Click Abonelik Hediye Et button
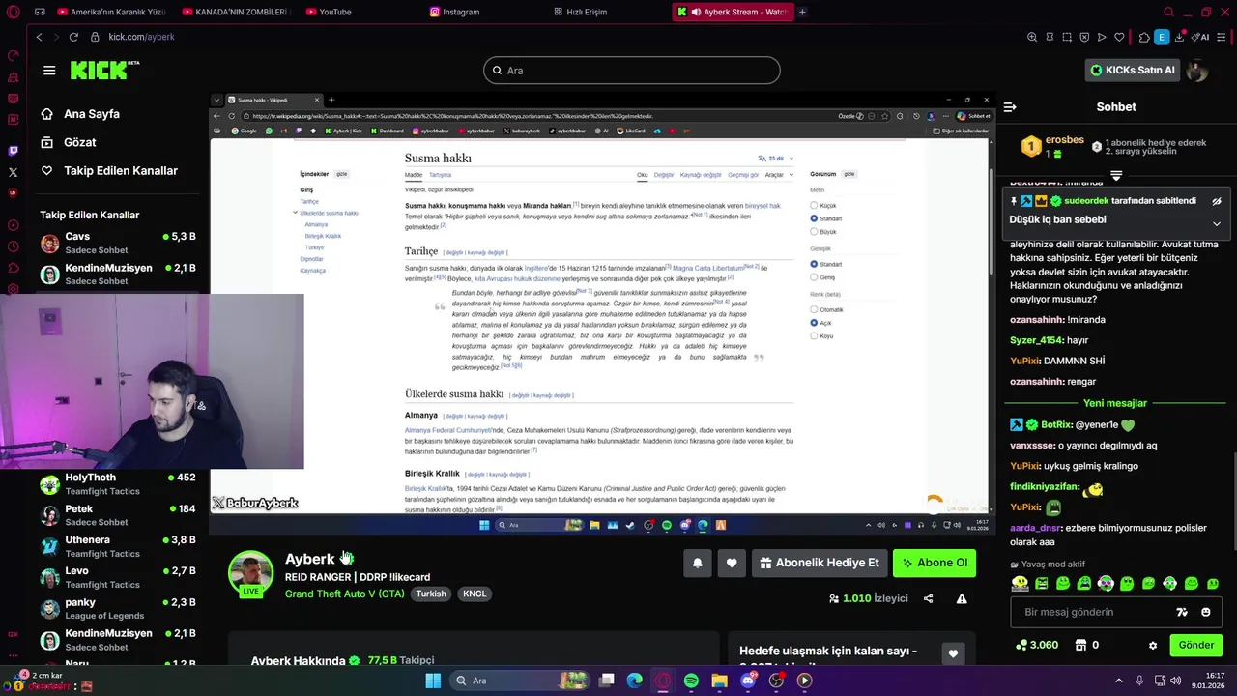Image resolution: width=1237 pixels, height=696 pixels. point(820,563)
